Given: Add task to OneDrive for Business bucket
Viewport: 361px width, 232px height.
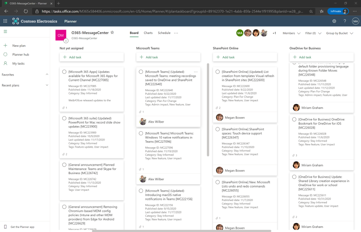Looking at the screenshot, I should click(321, 57).
